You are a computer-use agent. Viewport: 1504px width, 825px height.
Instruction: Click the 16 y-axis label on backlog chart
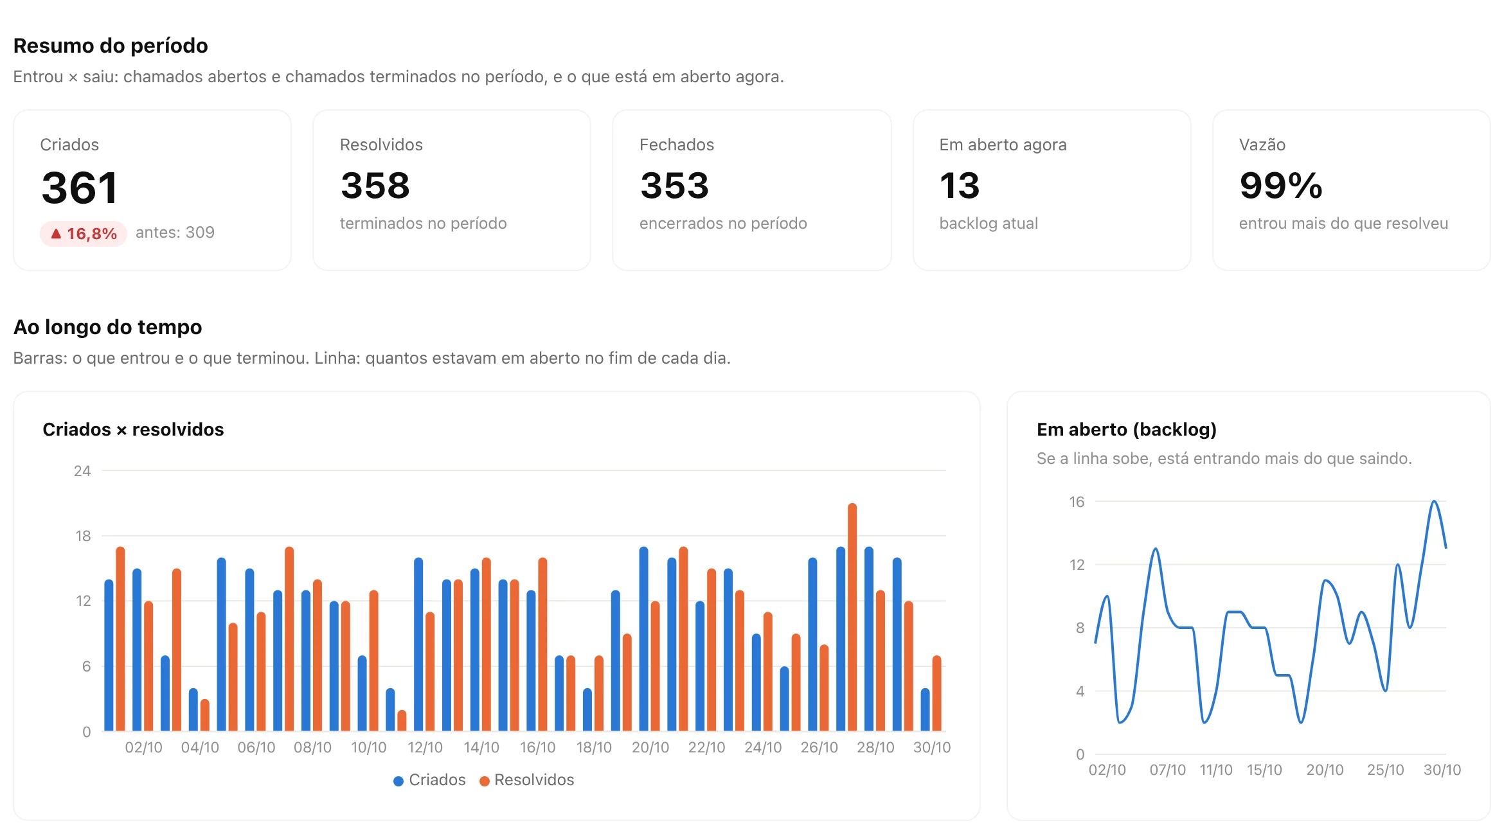[x=1077, y=502]
